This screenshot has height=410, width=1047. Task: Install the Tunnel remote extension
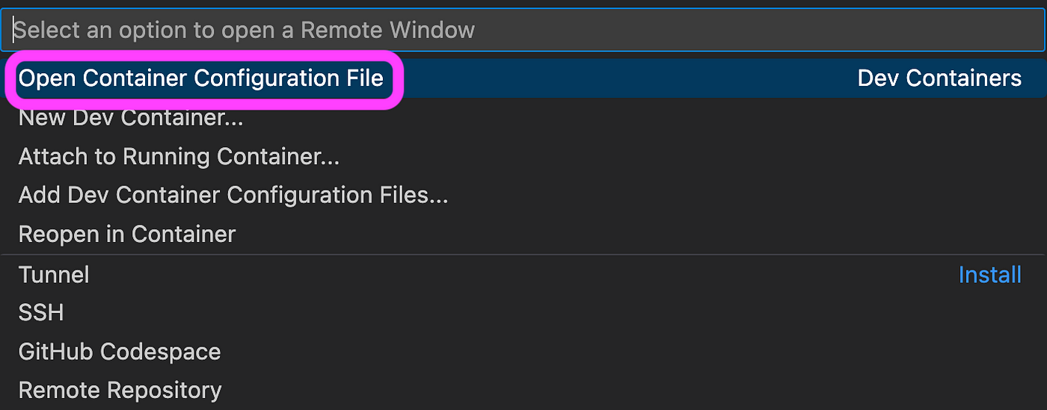pyautogui.click(x=989, y=275)
